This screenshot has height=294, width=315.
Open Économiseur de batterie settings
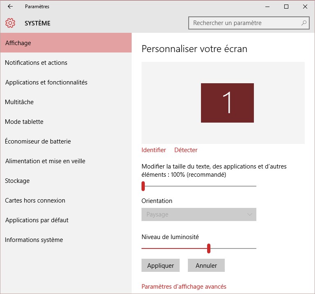pos(38,141)
